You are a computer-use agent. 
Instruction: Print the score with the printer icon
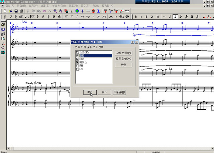tap(21, 11)
